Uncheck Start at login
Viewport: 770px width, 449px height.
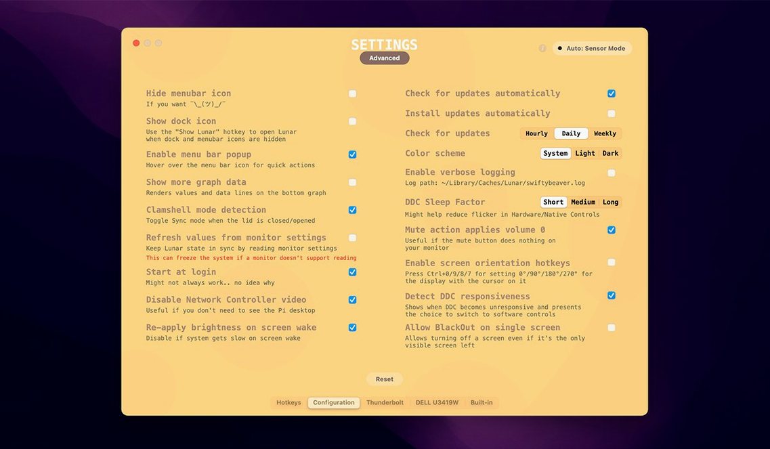pos(353,272)
